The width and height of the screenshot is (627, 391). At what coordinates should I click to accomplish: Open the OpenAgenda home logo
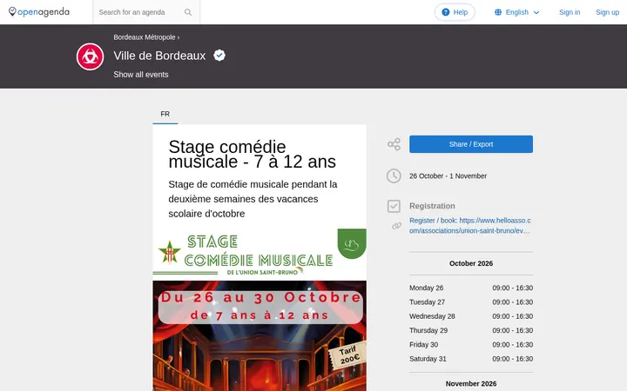point(39,12)
